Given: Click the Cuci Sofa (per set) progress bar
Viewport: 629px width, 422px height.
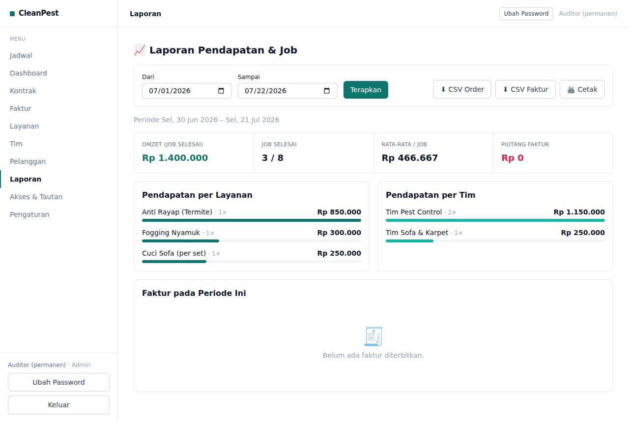Looking at the screenshot, I should pos(252,262).
